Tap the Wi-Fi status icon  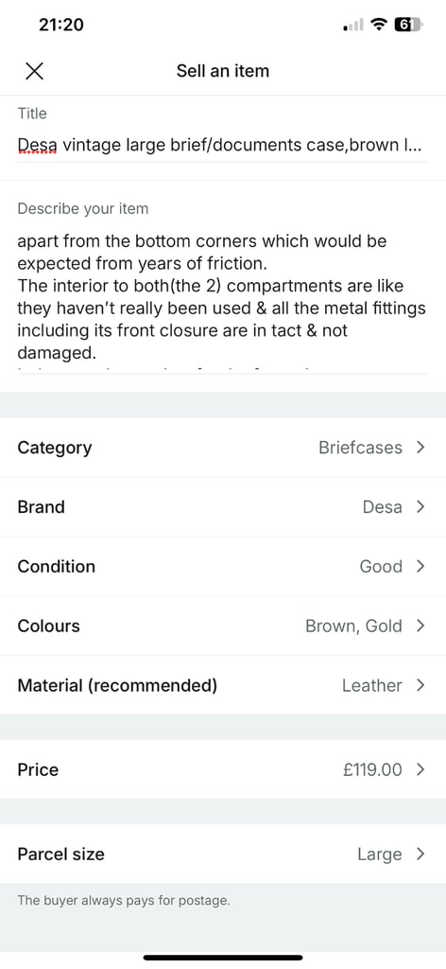[378, 25]
